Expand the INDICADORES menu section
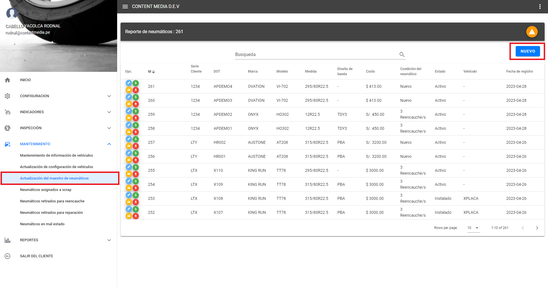This screenshot has height=287, width=548. (x=109, y=112)
